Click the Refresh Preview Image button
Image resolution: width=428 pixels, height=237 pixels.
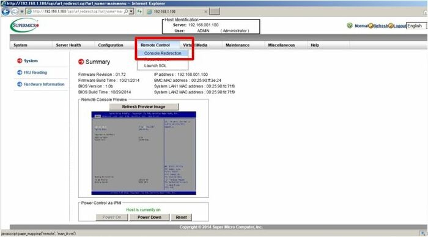coord(144,107)
